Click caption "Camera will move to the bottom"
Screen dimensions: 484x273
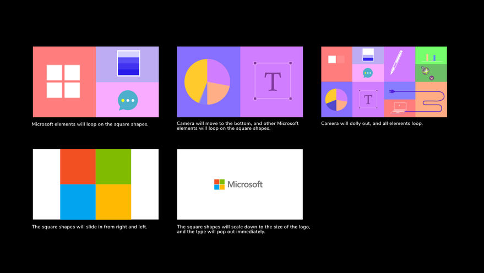213,123
